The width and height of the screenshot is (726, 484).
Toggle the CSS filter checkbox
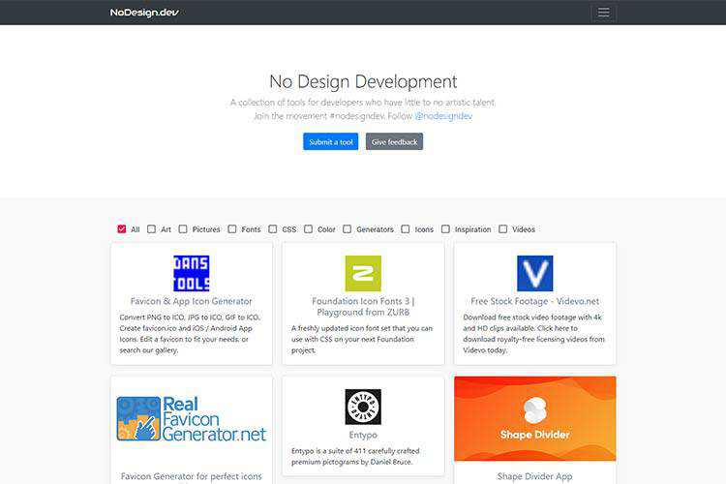click(x=273, y=229)
